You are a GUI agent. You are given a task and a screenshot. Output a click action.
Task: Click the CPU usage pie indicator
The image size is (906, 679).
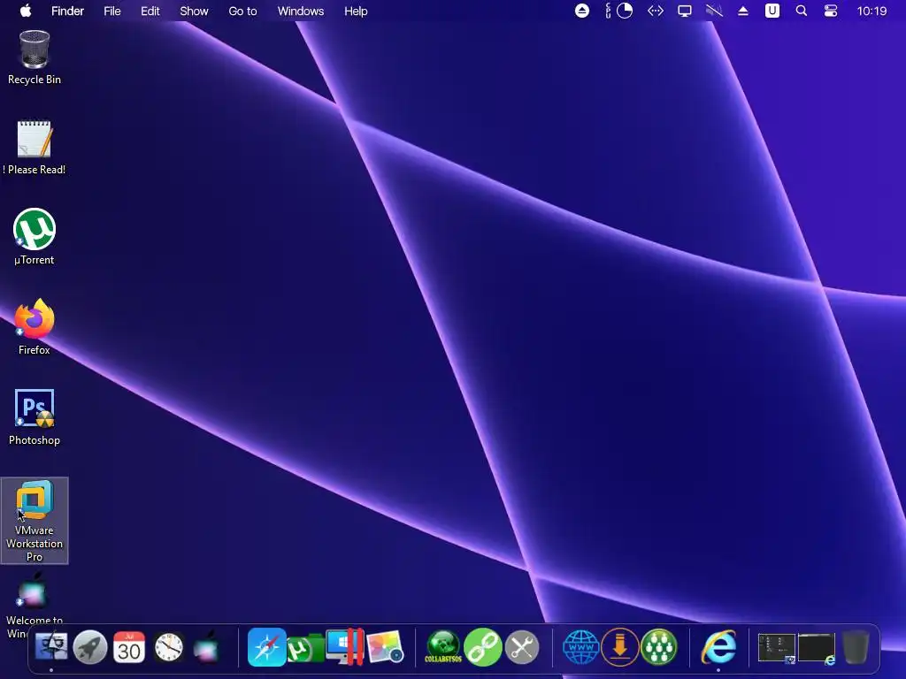coord(625,11)
